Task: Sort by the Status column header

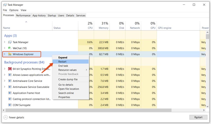Action: pos(65,26)
